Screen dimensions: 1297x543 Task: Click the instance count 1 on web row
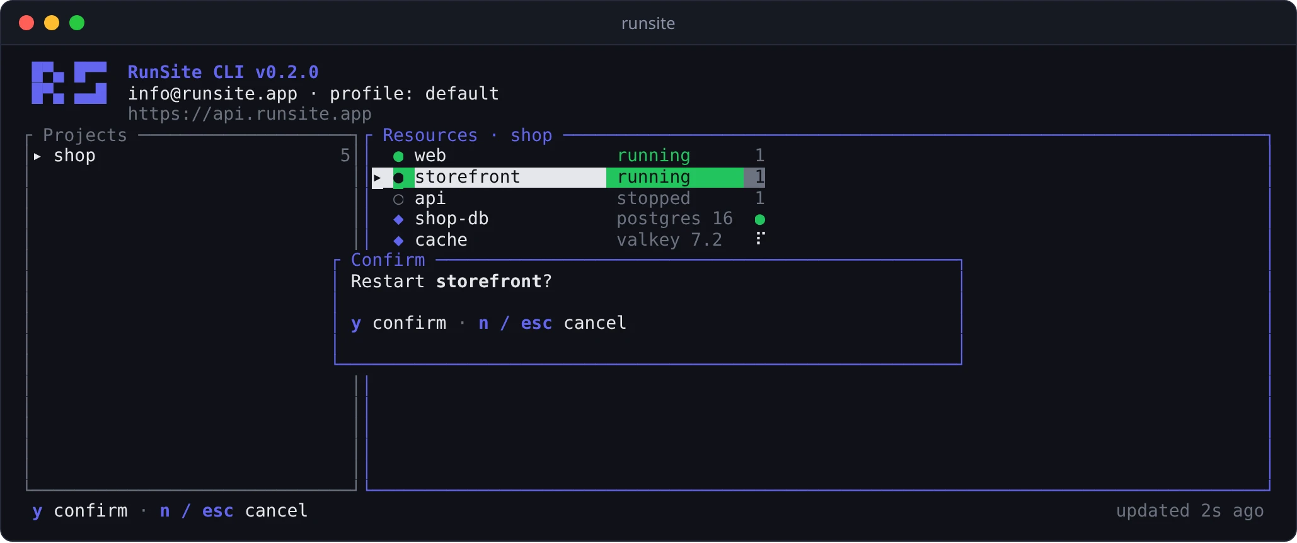[760, 156]
